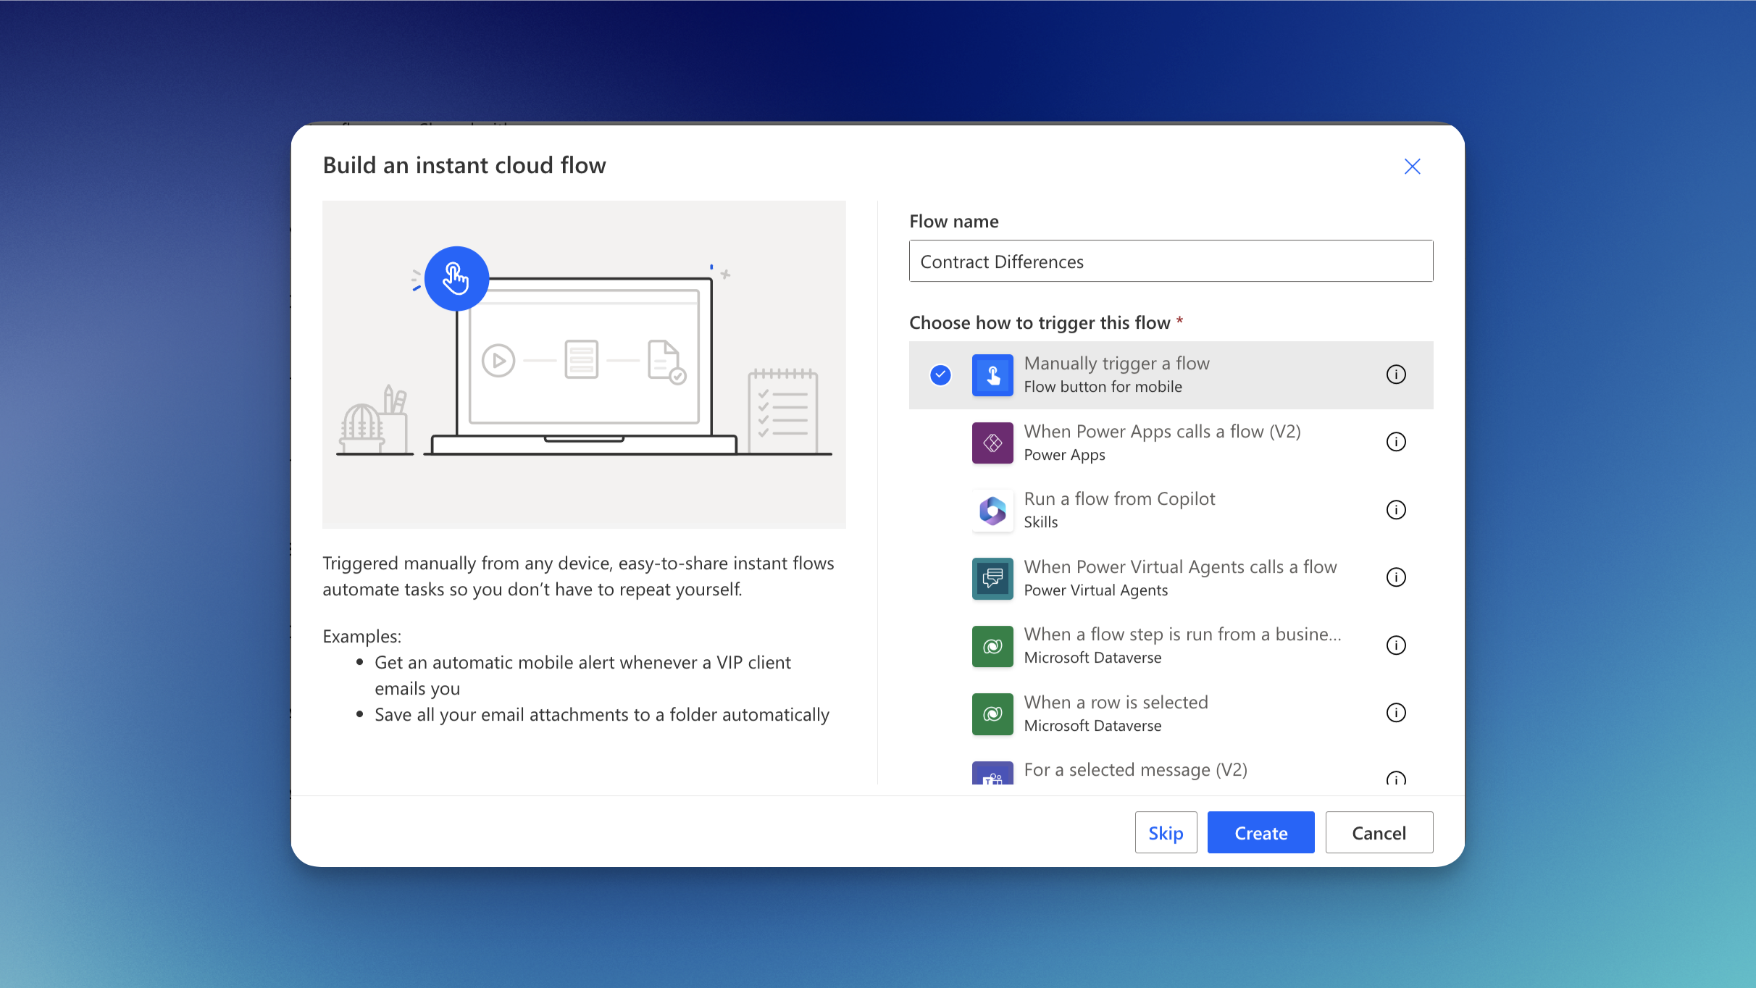Click the Copilot Skills icon
Viewport: 1756px width, 988px height.
(x=992, y=511)
